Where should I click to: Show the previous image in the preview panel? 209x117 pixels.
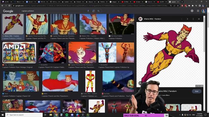click(x=182, y=19)
